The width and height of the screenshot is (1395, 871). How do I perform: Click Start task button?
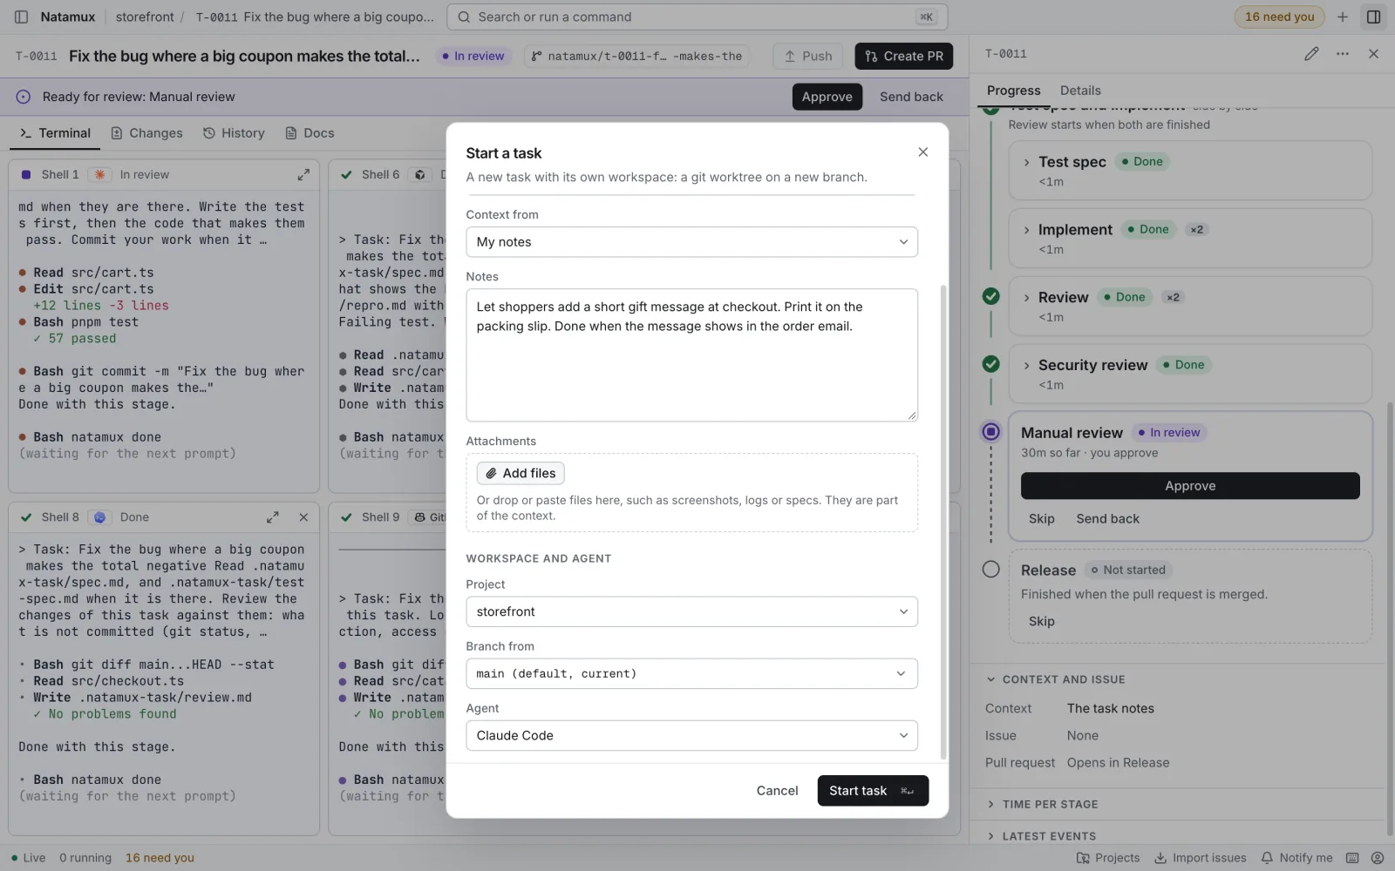tap(873, 791)
